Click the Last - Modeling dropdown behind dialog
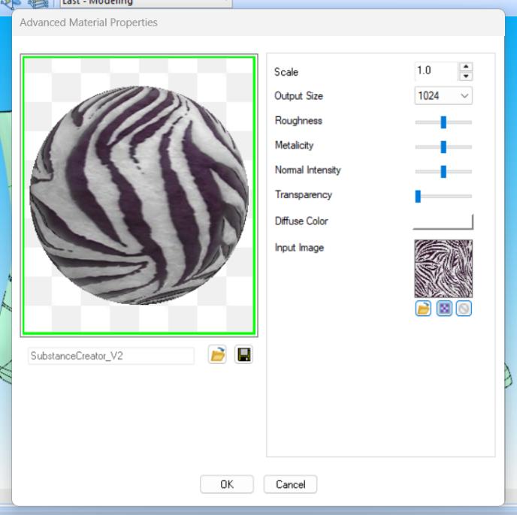The width and height of the screenshot is (517, 515). (146, 3)
